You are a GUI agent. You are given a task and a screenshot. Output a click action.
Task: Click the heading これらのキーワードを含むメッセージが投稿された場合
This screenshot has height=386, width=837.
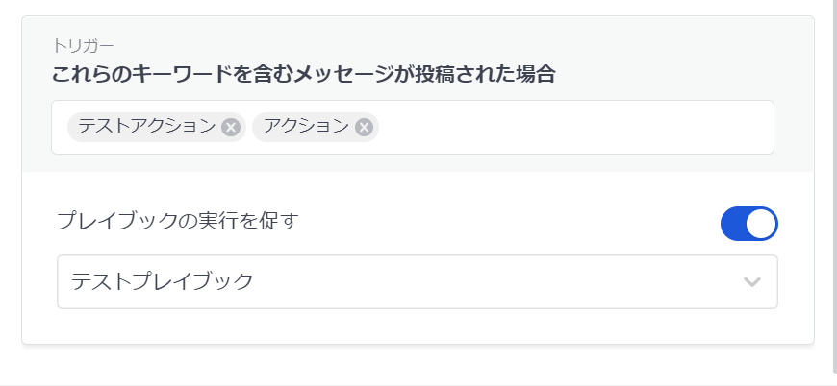point(304,74)
